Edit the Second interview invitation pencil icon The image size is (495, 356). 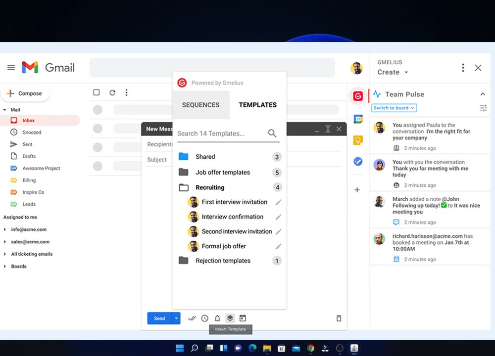[x=278, y=232]
